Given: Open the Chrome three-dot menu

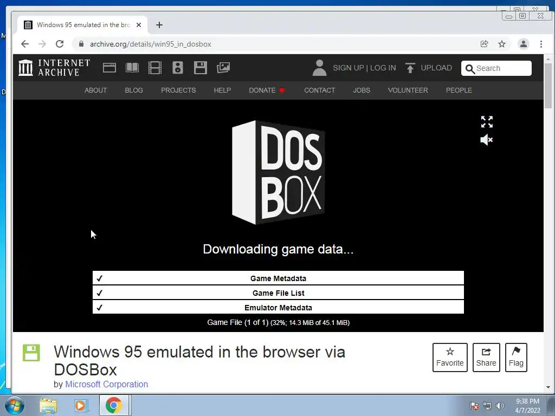Looking at the screenshot, I should click(x=541, y=44).
